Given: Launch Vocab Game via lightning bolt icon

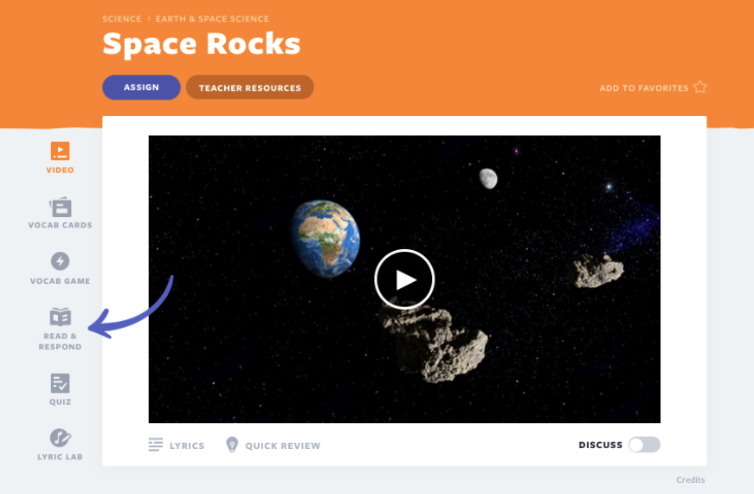Looking at the screenshot, I should pyautogui.click(x=60, y=261).
